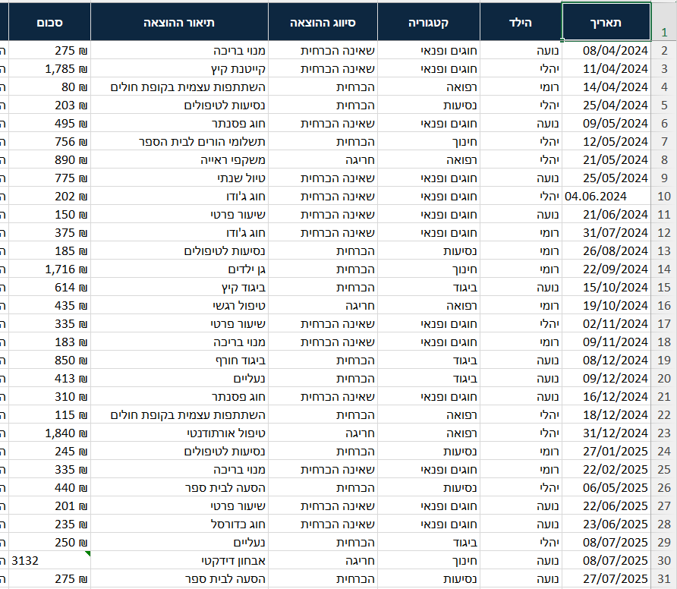Click description cell ביגוד חורף
The height and width of the screenshot is (589, 677).
coord(179,360)
